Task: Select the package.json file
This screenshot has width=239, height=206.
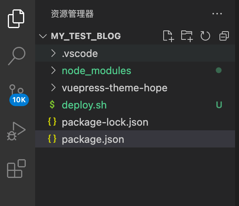Action: click(x=135, y=139)
